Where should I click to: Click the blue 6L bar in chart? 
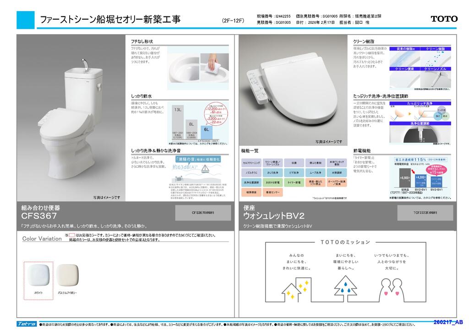[207, 132]
